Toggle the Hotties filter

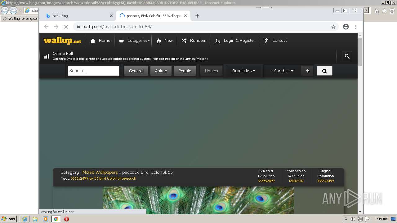pyautogui.click(x=211, y=71)
